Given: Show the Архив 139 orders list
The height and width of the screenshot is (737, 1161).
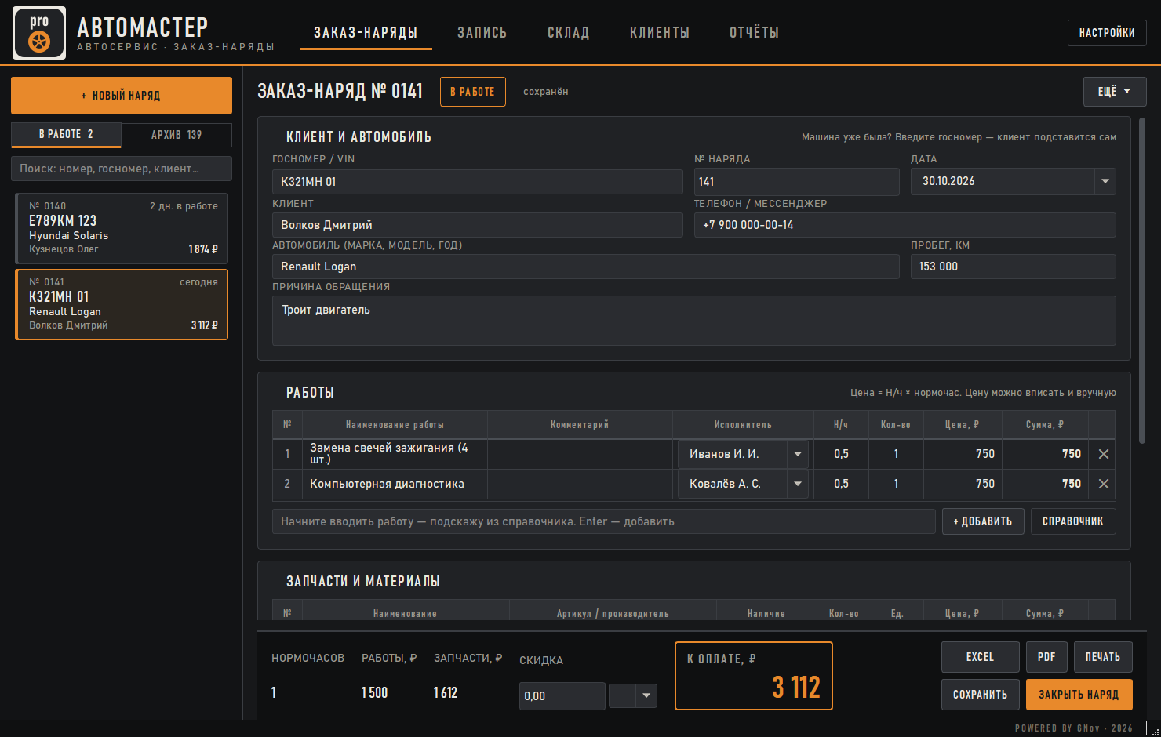Looking at the screenshot, I should (177, 135).
